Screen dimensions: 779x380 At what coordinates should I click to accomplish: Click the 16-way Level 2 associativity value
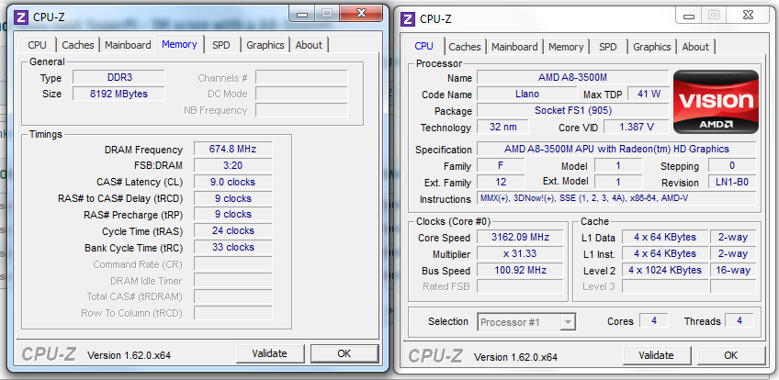tap(733, 271)
